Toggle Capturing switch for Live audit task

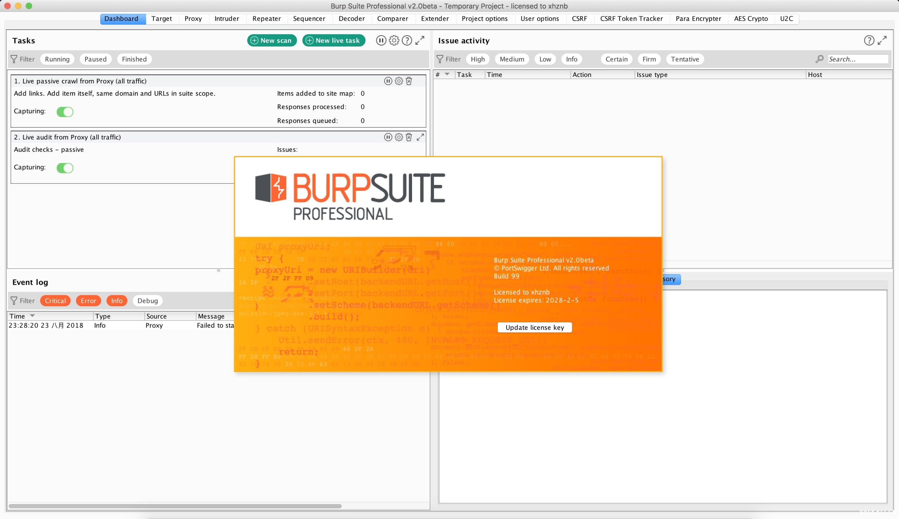click(x=65, y=167)
